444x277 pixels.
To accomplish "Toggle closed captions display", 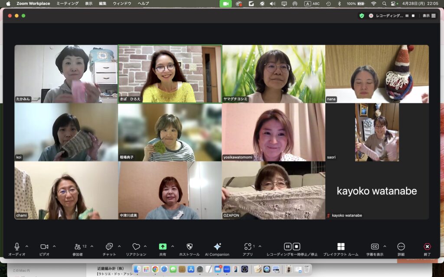I will coord(375,247).
